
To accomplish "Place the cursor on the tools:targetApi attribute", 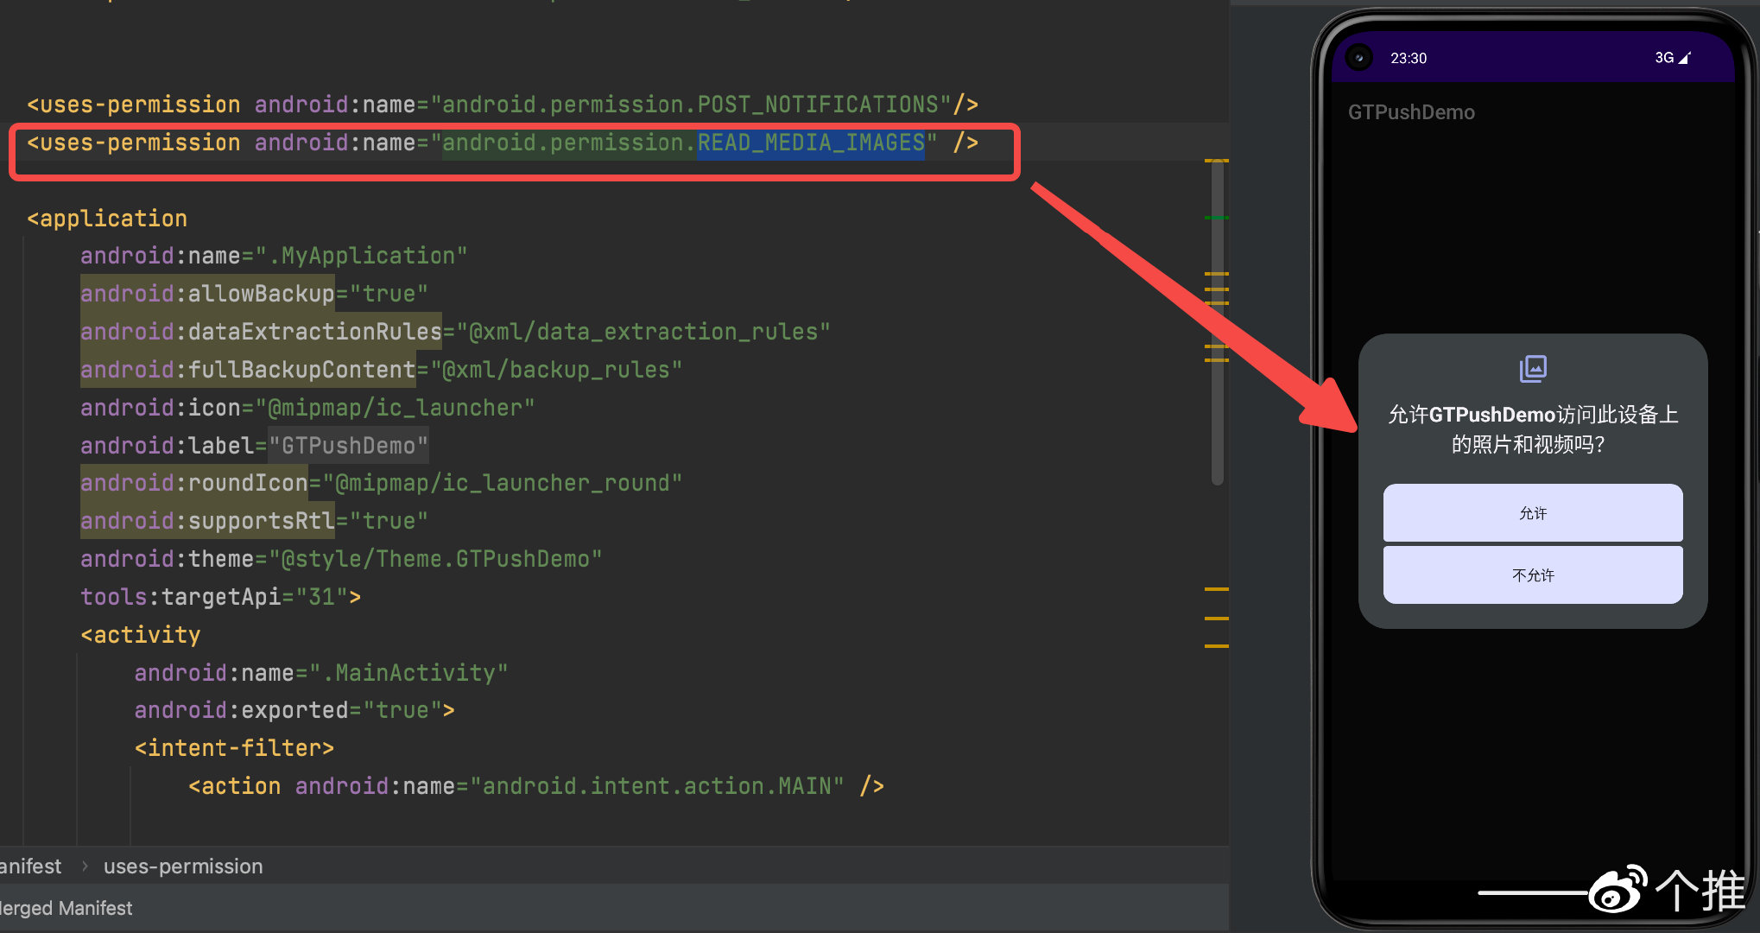I will pos(220,597).
